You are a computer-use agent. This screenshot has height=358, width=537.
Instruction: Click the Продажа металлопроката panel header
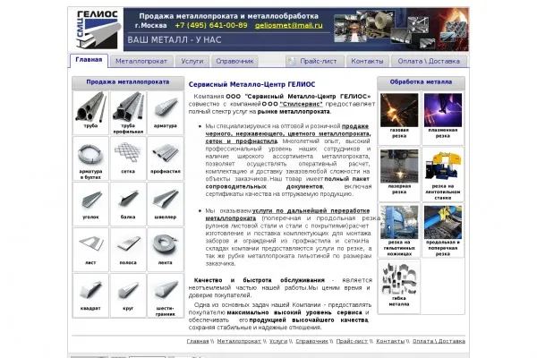coord(128,82)
